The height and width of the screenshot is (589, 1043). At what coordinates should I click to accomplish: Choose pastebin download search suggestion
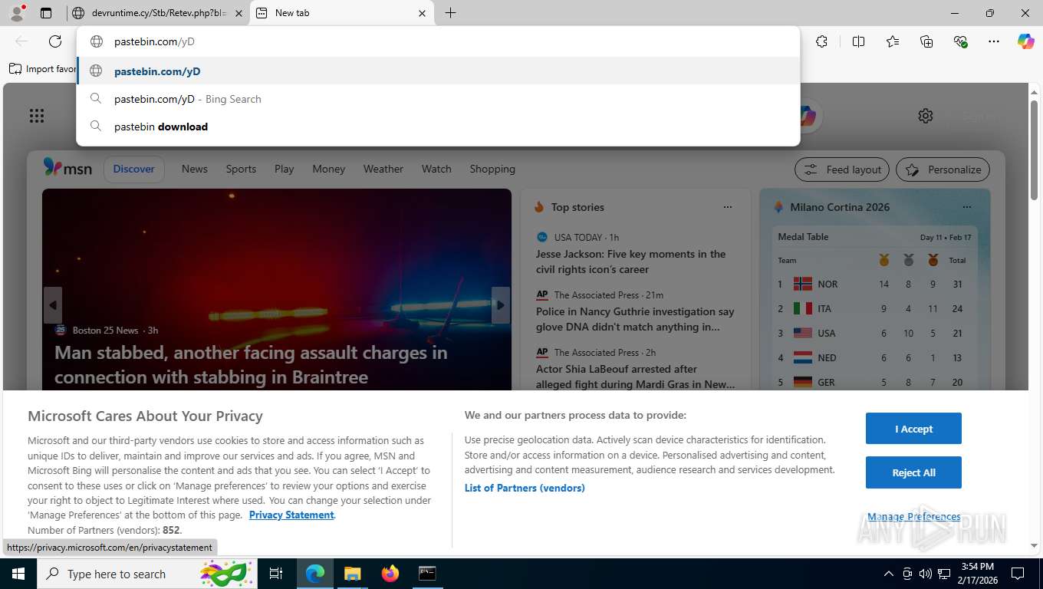pyautogui.click(x=438, y=127)
